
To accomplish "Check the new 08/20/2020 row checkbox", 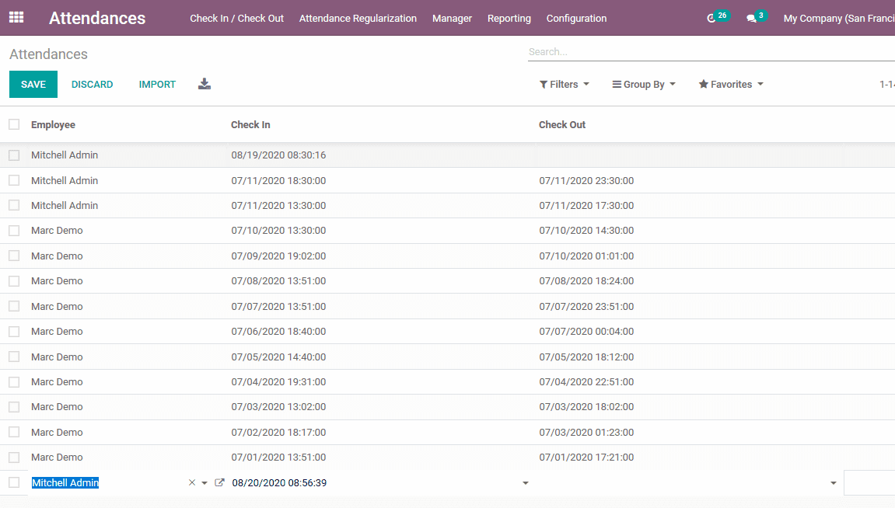I will [14, 483].
